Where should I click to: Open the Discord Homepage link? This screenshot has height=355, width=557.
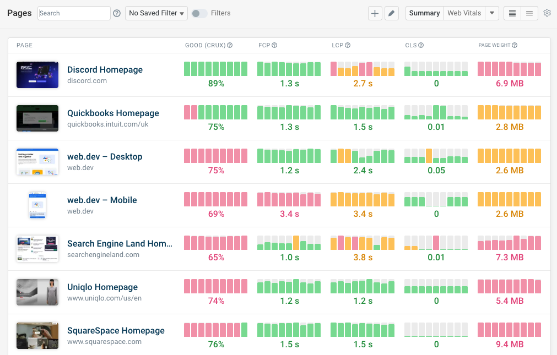click(x=105, y=69)
